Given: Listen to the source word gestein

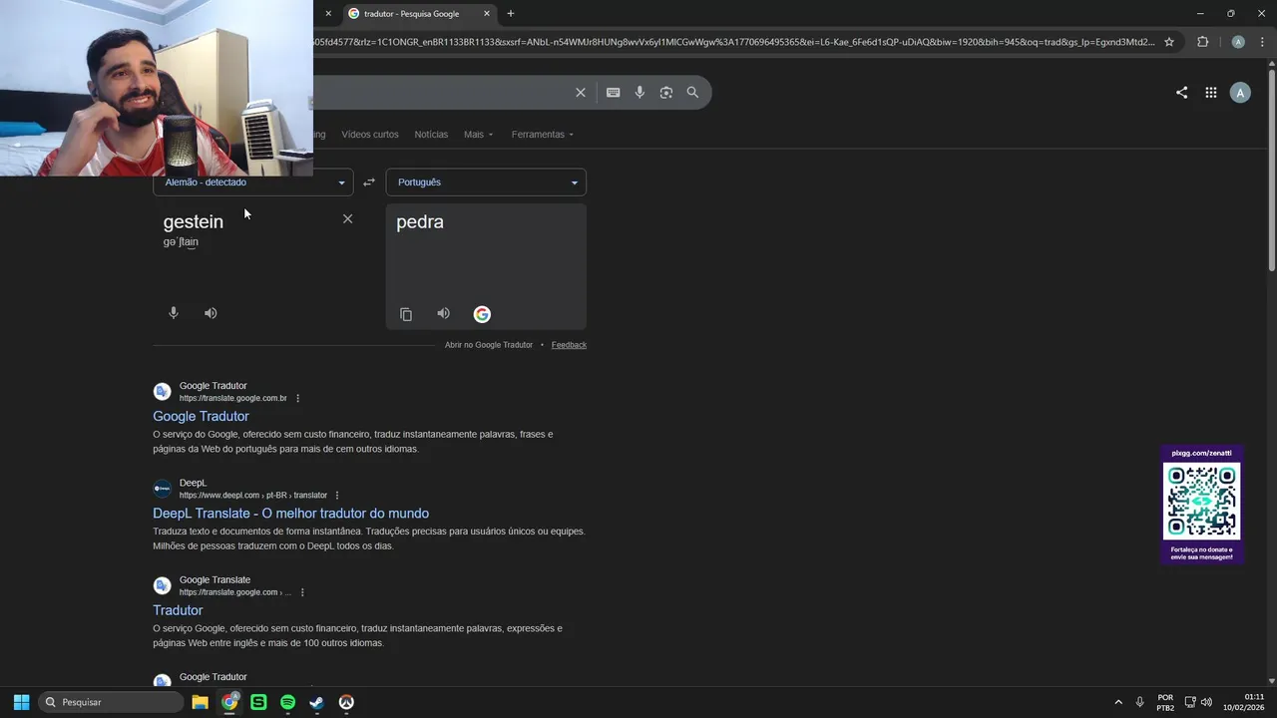Looking at the screenshot, I should coord(211,313).
